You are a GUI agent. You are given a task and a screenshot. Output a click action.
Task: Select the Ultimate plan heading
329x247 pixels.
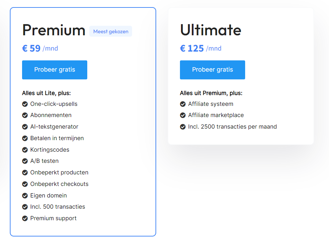point(211,30)
